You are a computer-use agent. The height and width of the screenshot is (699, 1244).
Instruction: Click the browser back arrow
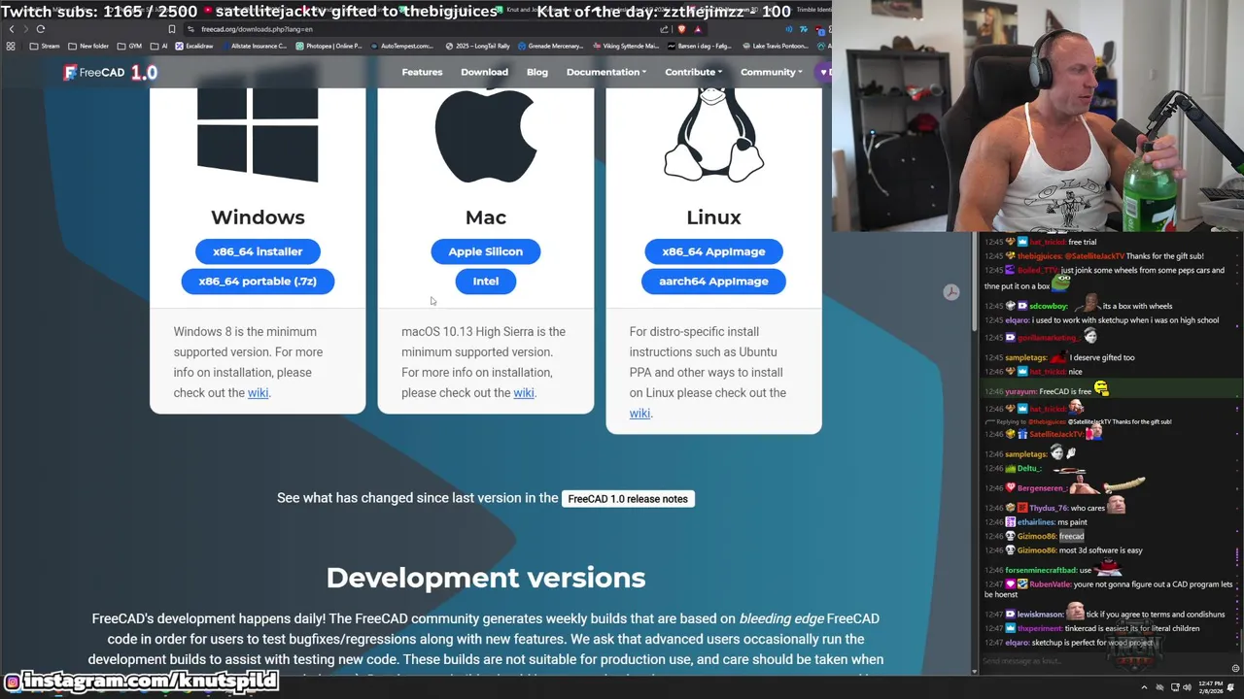coord(12,29)
